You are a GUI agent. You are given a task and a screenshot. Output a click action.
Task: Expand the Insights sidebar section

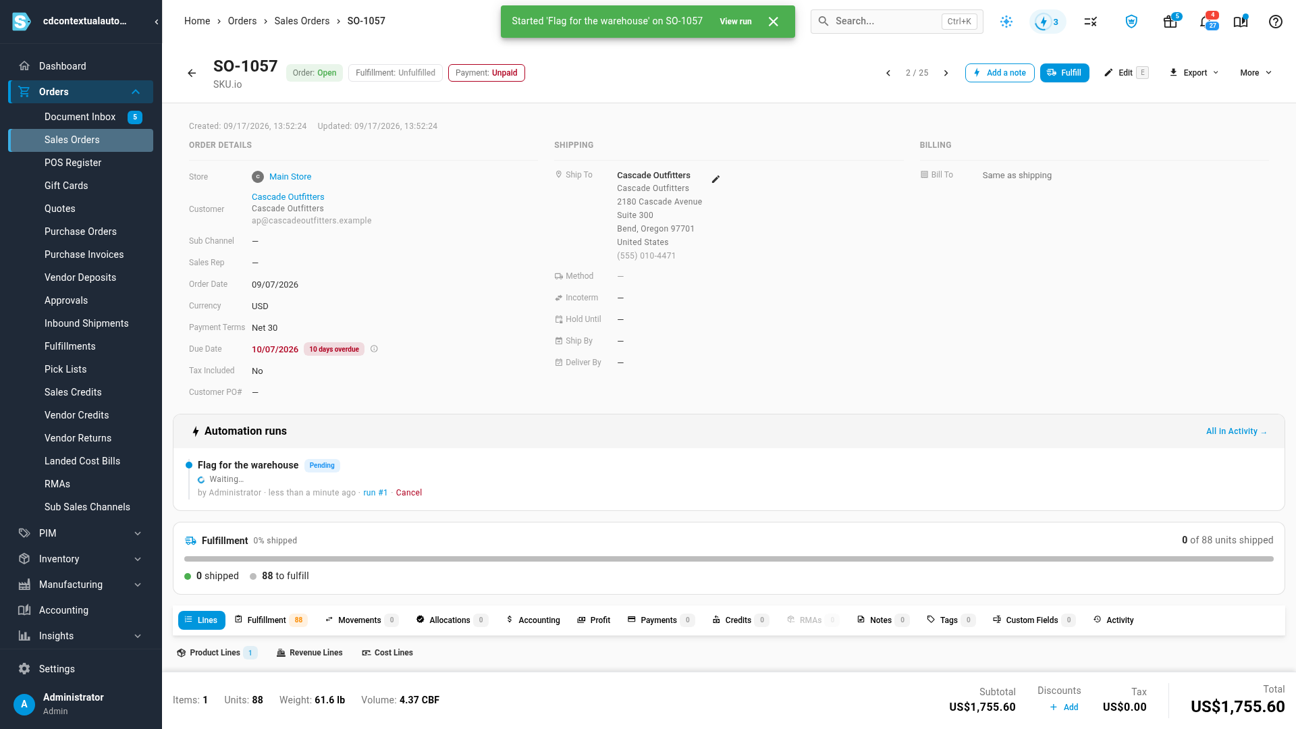[x=138, y=636]
